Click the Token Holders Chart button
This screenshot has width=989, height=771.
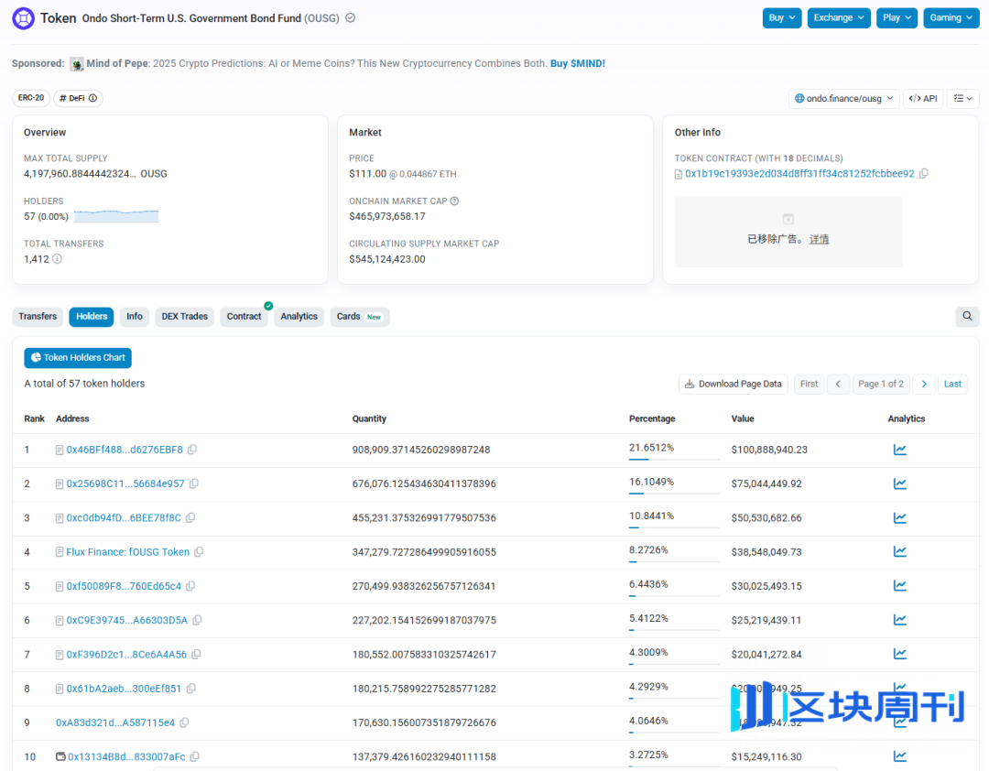tap(78, 358)
